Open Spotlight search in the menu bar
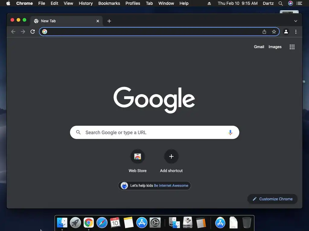309x231 pixels. [281, 3]
